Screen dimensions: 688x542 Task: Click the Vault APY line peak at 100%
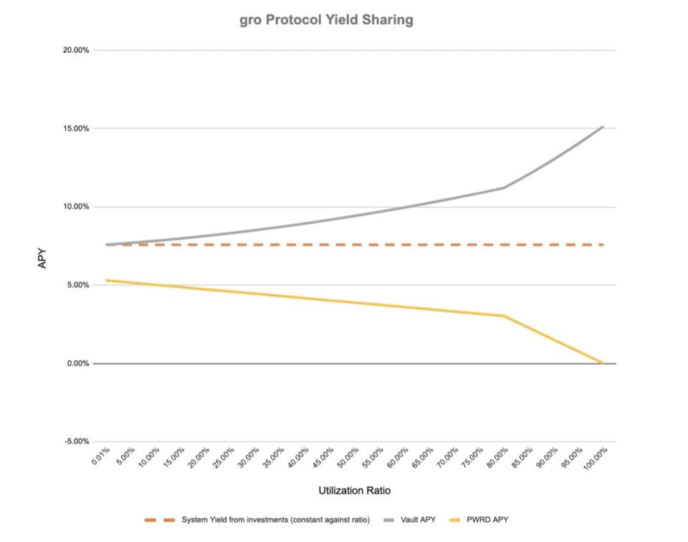[x=603, y=127]
